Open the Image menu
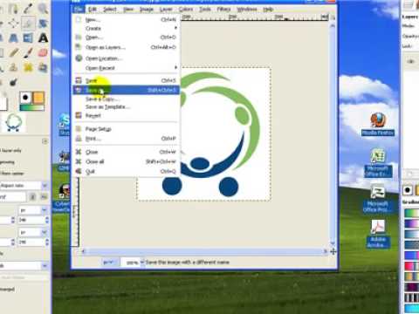Image resolution: width=419 pixels, height=314 pixels. tap(147, 10)
